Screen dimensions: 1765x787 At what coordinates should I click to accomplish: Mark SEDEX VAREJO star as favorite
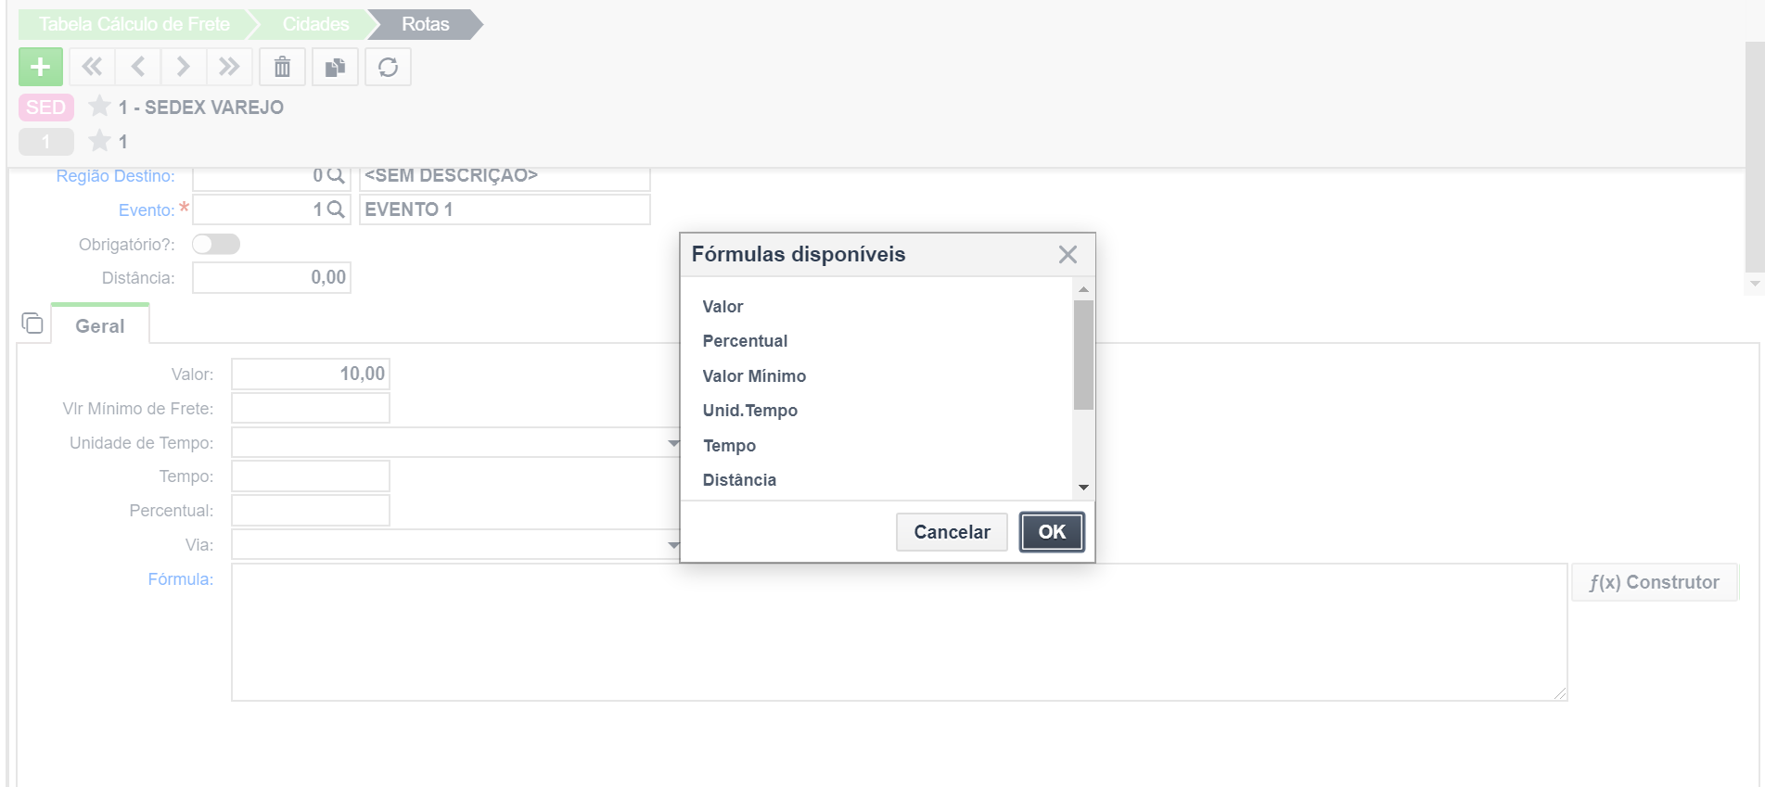click(99, 107)
